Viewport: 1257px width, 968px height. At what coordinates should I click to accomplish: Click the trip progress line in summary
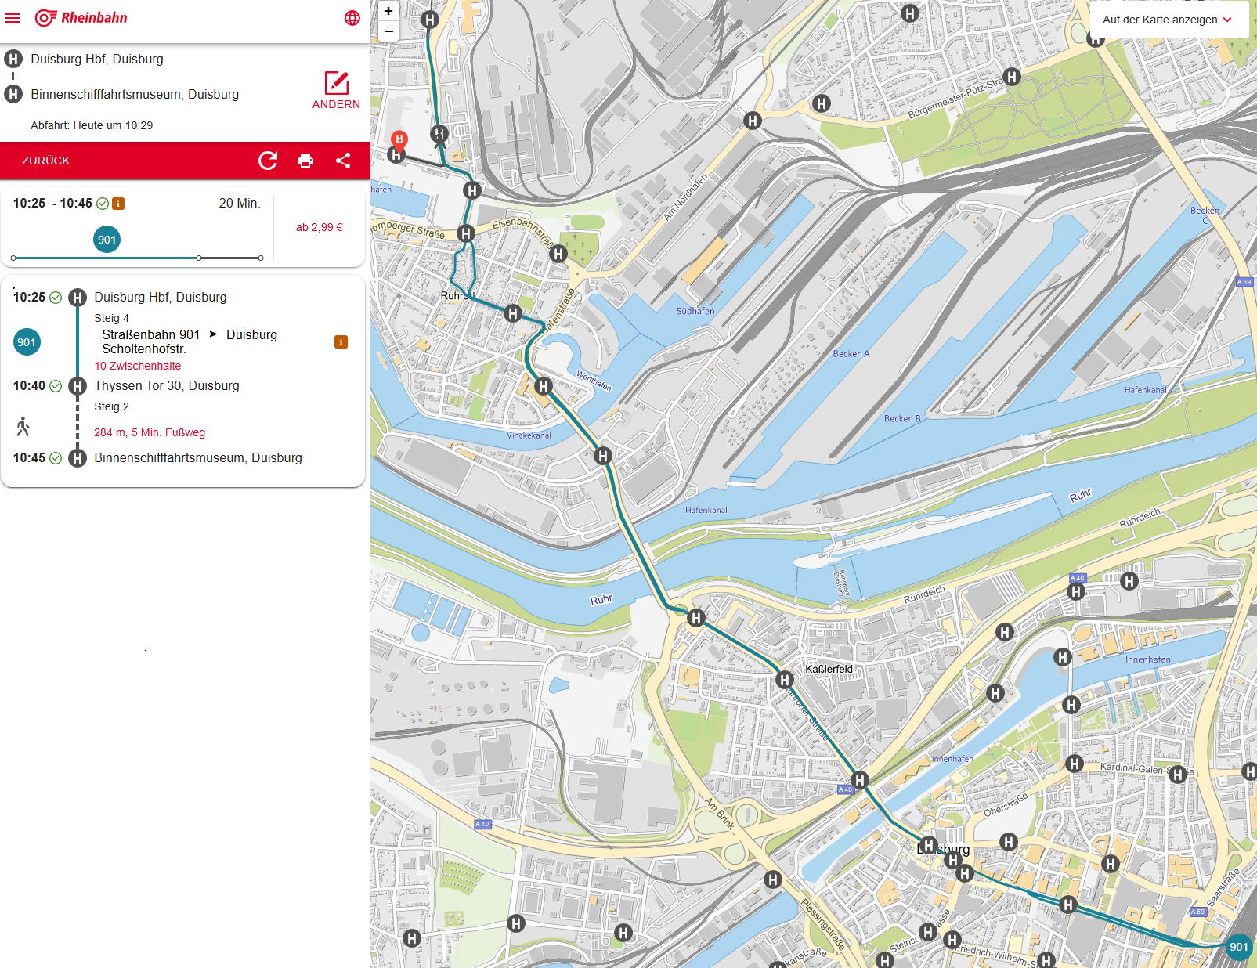(x=137, y=258)
